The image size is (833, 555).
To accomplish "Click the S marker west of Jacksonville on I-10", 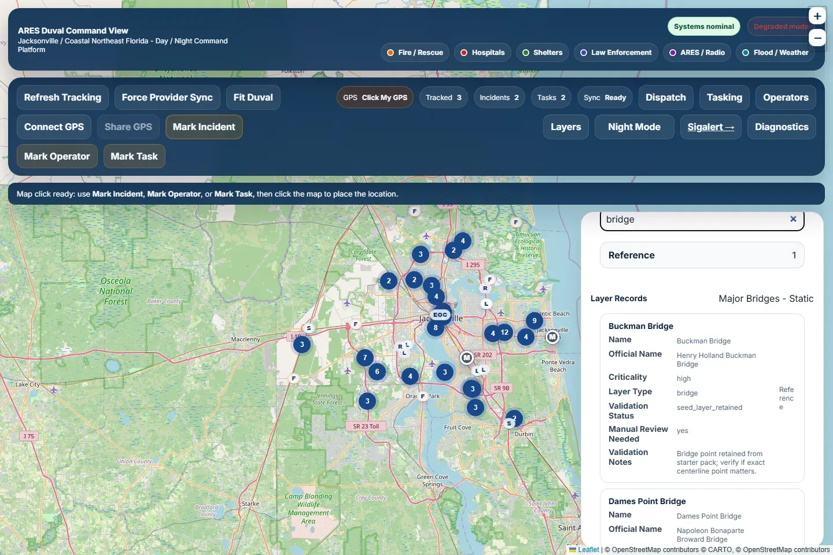I will [309, 328].
